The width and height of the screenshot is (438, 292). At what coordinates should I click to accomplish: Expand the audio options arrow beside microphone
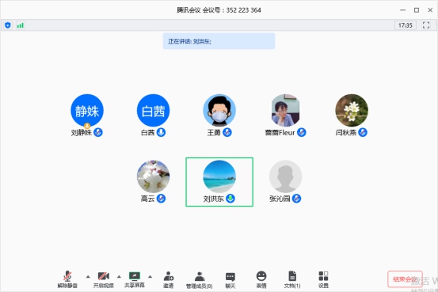88,277
